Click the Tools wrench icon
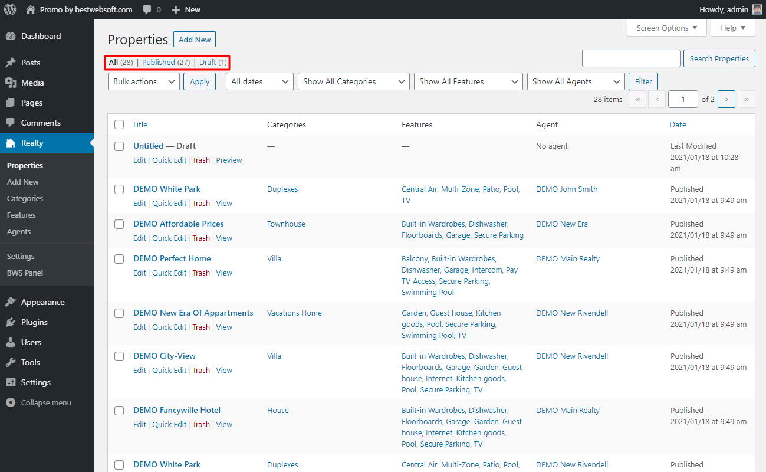766x472 pixels. point(11,362)
